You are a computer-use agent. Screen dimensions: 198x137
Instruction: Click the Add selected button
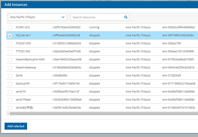pos(16,126)
